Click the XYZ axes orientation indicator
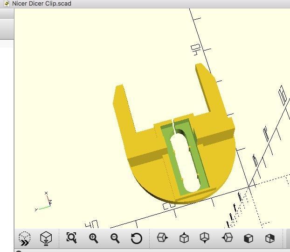Screen dimensions: 290x252 [44, 202]
